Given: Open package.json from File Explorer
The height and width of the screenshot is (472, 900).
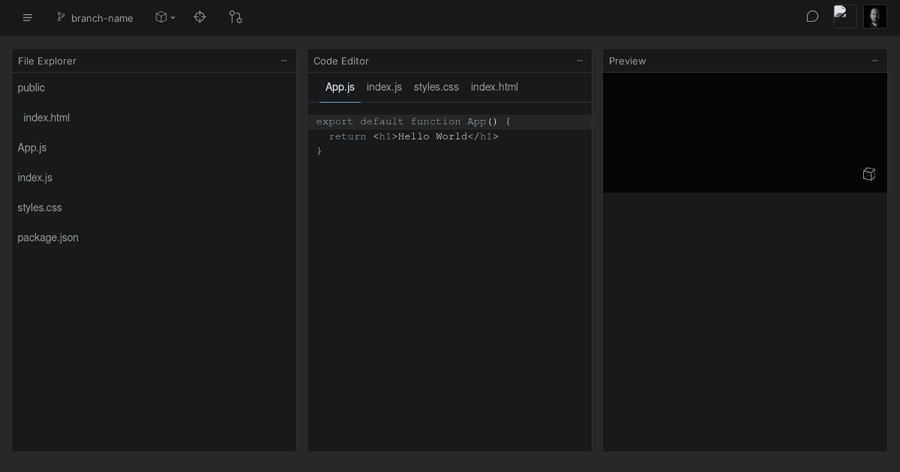Looking at the screenshot, I should tap(48, 237).
